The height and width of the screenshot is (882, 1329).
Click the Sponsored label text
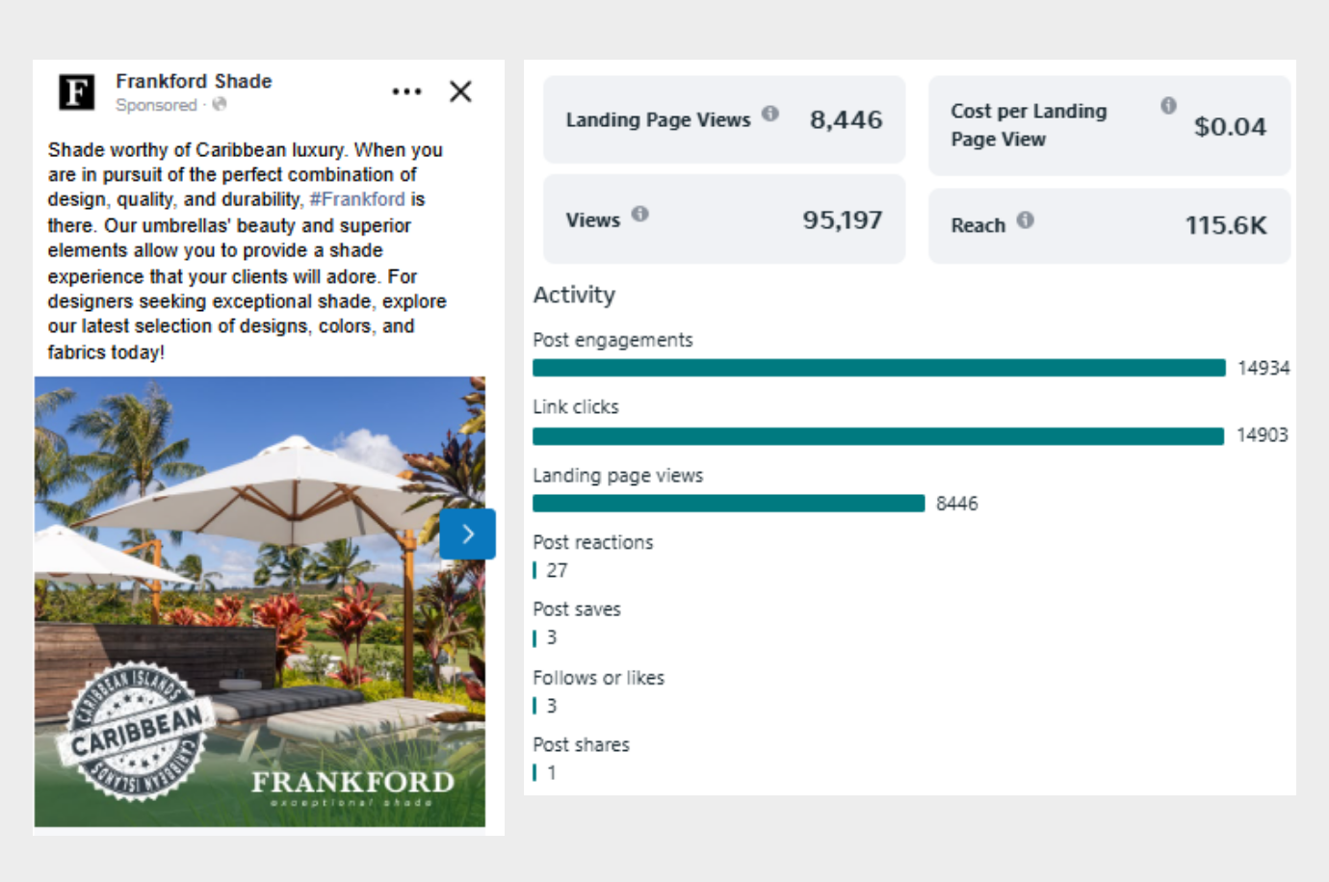(156, 105)
